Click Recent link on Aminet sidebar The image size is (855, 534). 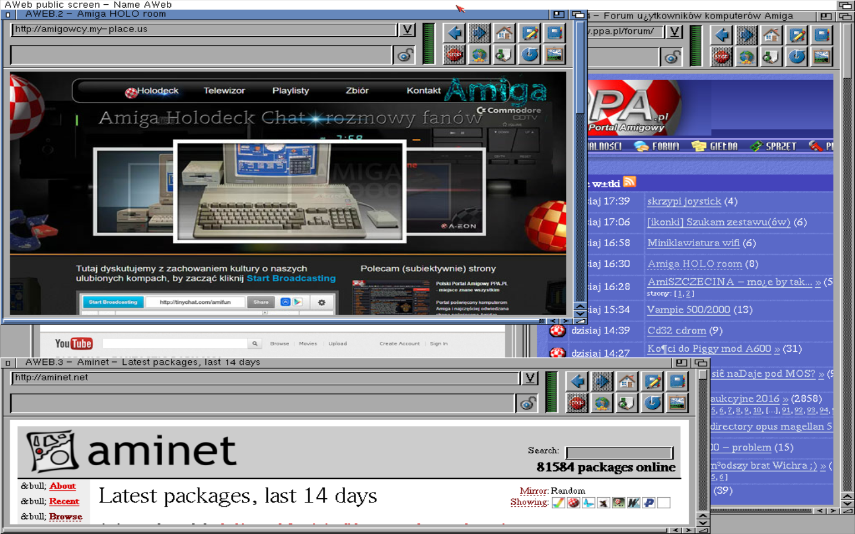tap(64, 501)
